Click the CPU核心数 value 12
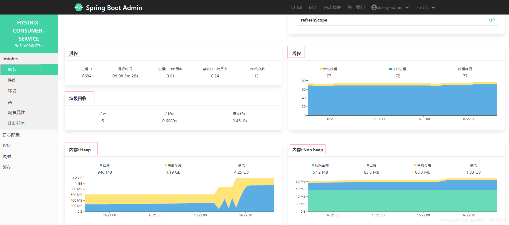The height and width of the screenshot is (225, 509). pyautogui.click(x=256, y=76)
